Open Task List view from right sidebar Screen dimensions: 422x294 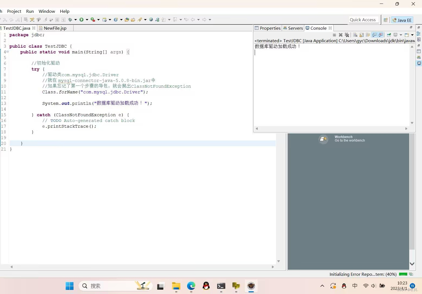(x=419, y=39)
